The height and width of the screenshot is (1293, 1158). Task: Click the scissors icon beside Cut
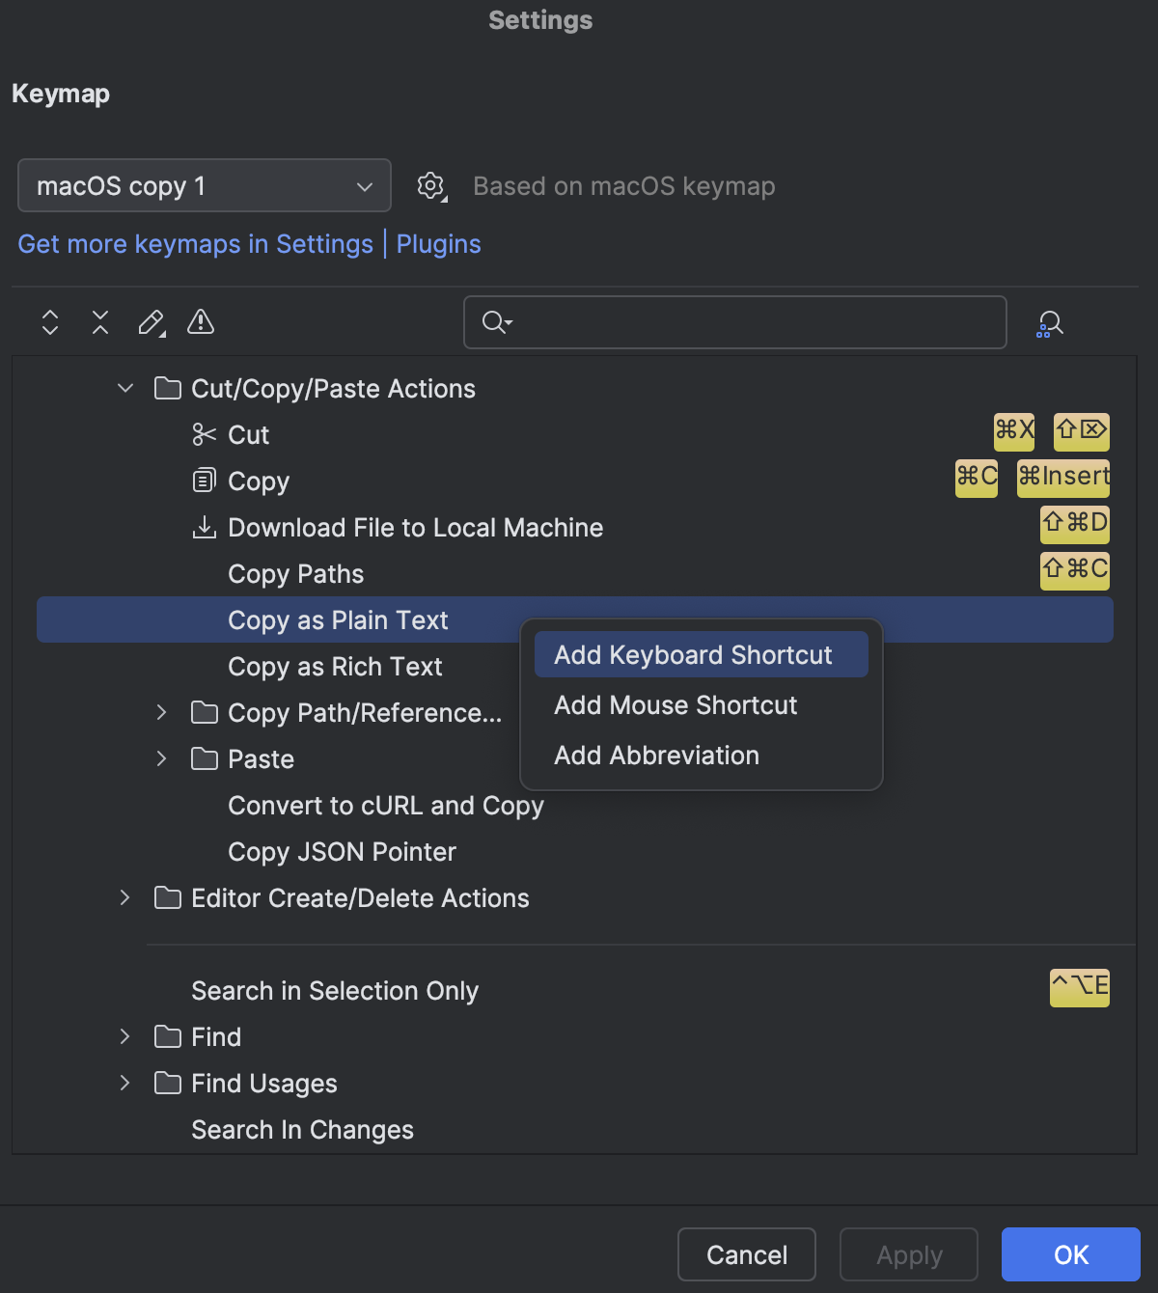pos(203,434)
